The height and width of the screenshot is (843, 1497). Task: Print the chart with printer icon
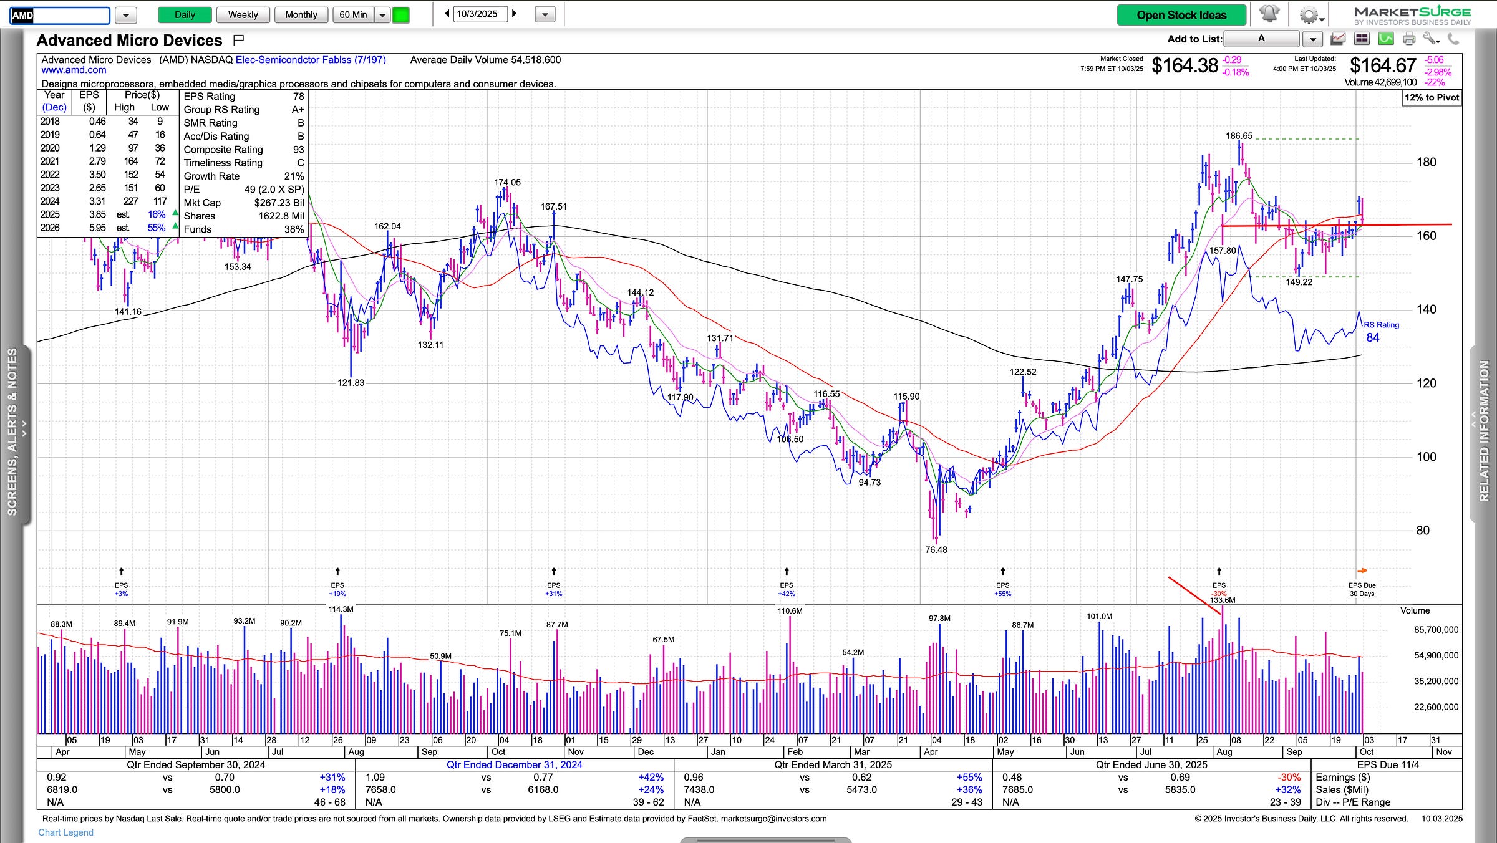tap(1409, 39)
